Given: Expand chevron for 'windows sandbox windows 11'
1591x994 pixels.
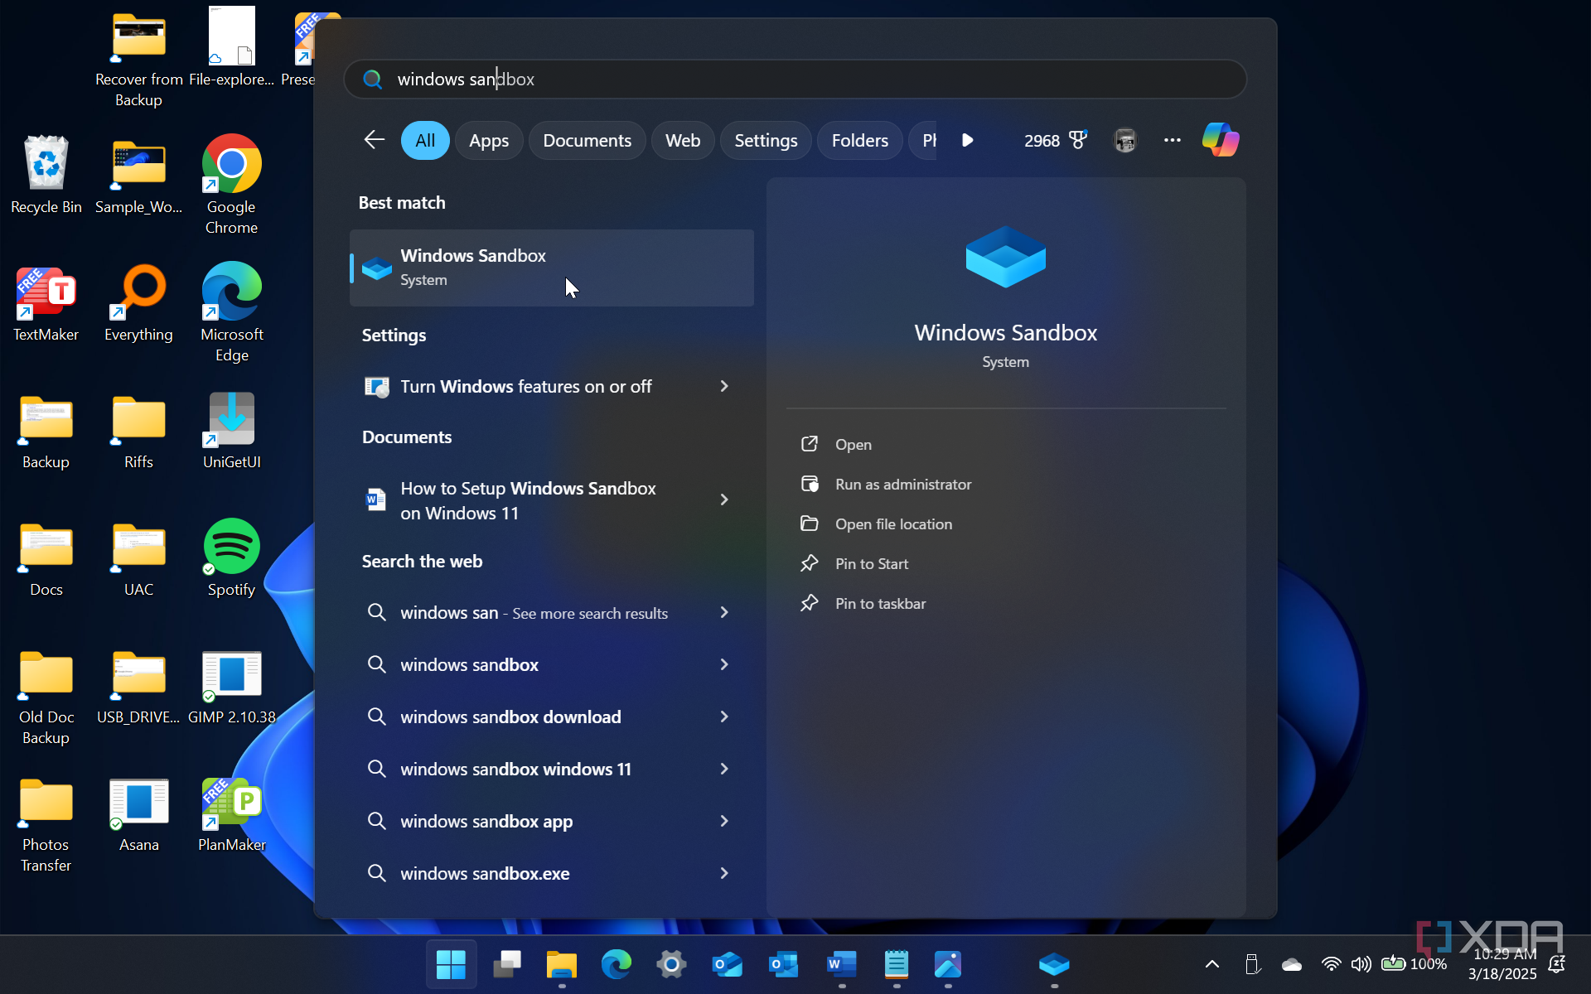Looking at the screenshot, I should pos(724,769).
